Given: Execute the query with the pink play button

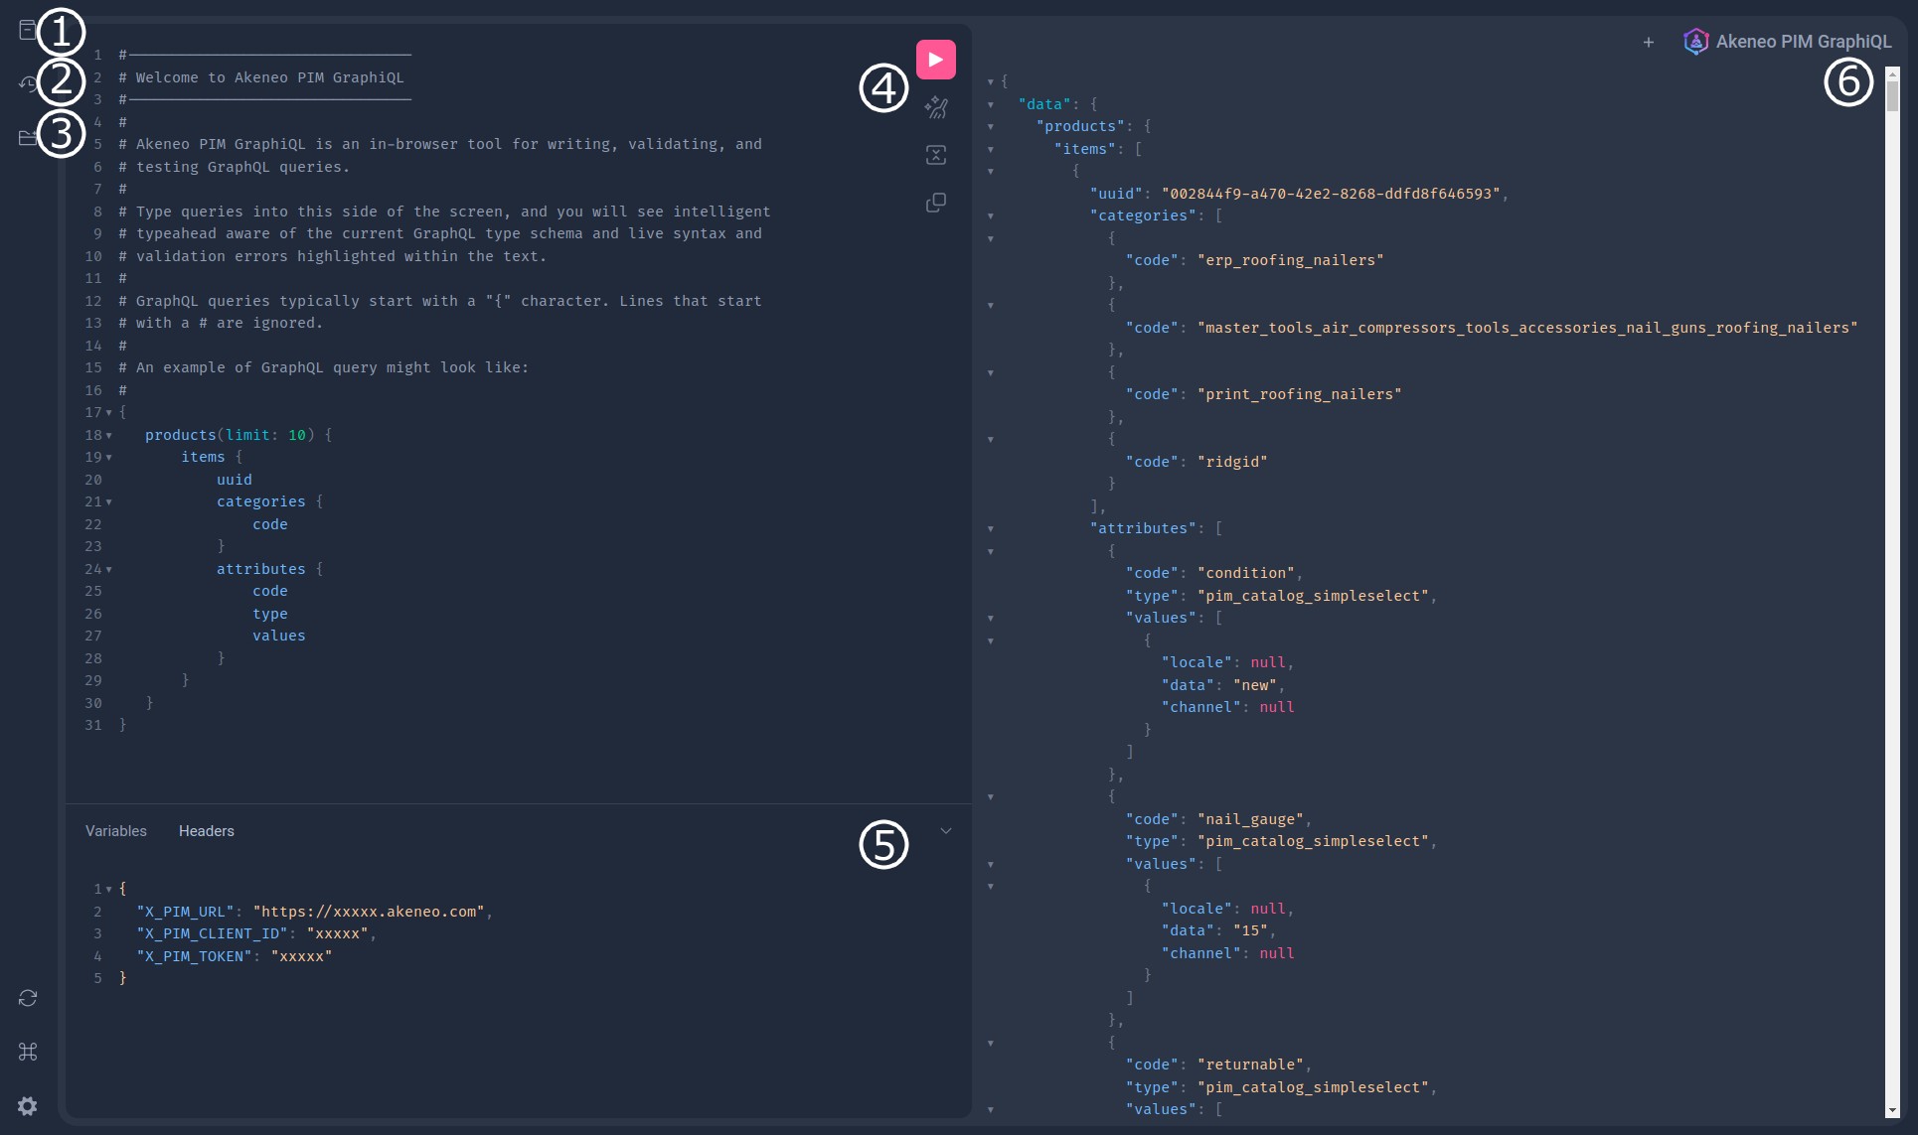Looking at the screenshot, I should point(935,59).
